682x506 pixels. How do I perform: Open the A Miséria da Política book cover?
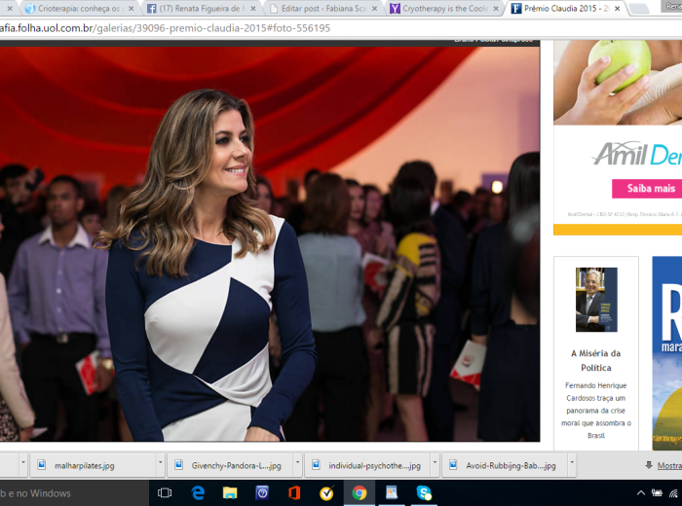(x=596, y=300)
